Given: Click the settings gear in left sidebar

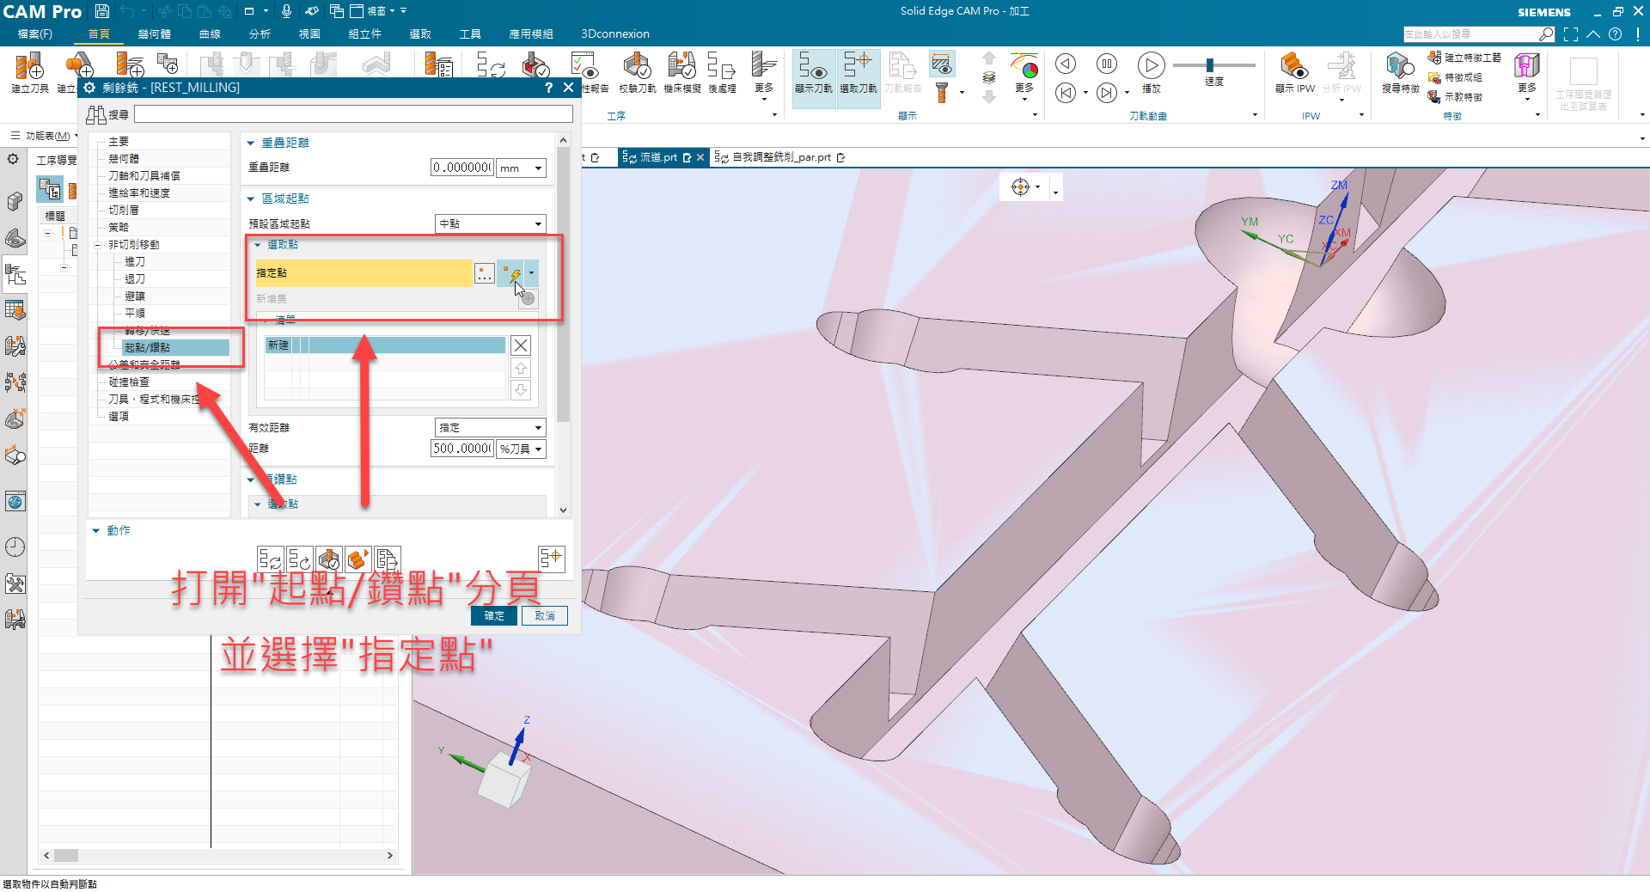Looking at the screenshot, I should 13,159.
